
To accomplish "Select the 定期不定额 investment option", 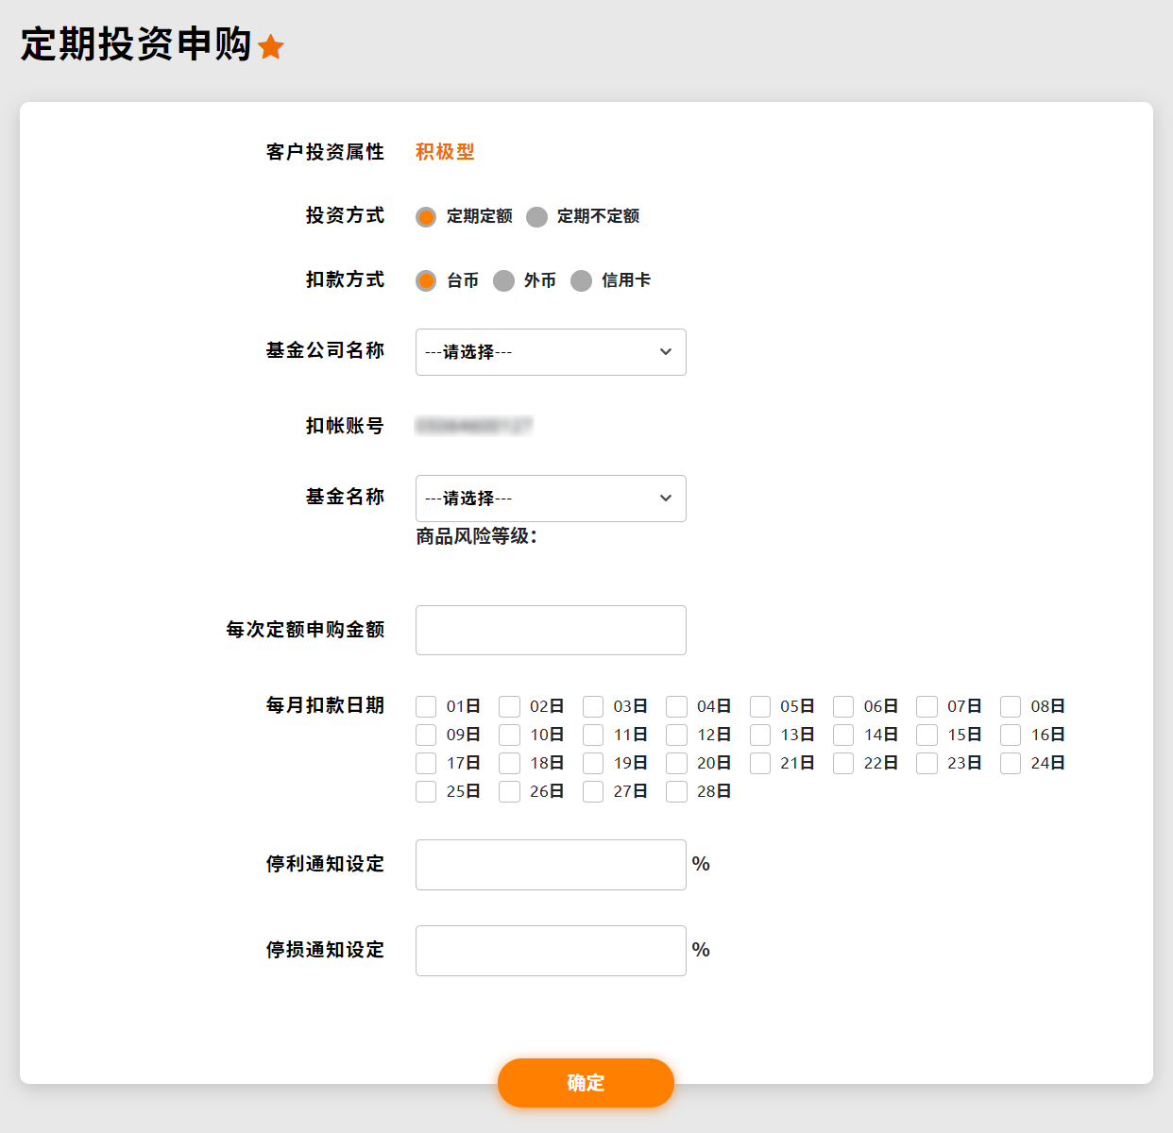I will coord(536,217).
